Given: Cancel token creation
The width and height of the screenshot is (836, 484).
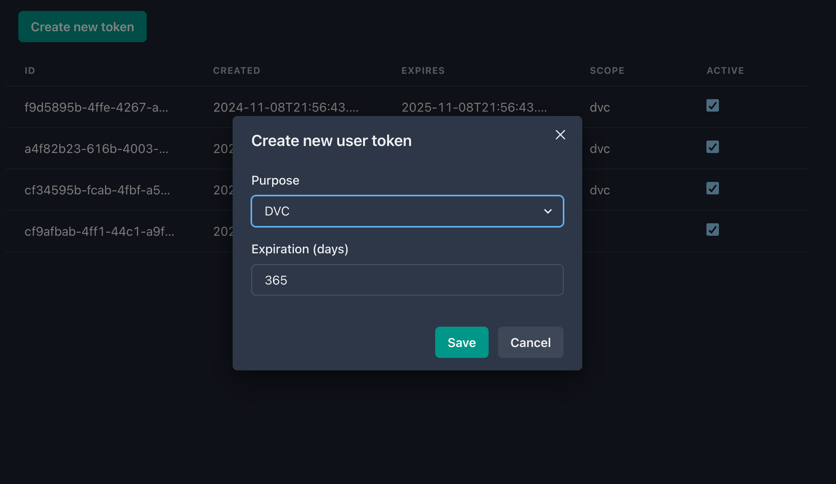Looking at the screenshot, I should pos(530,342).
